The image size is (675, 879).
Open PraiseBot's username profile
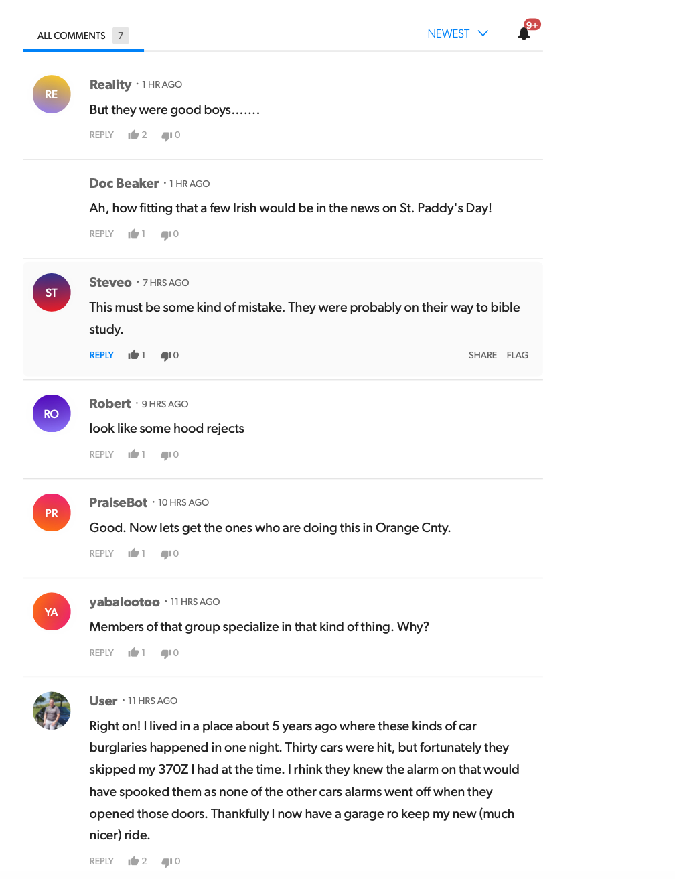point(119,502)
